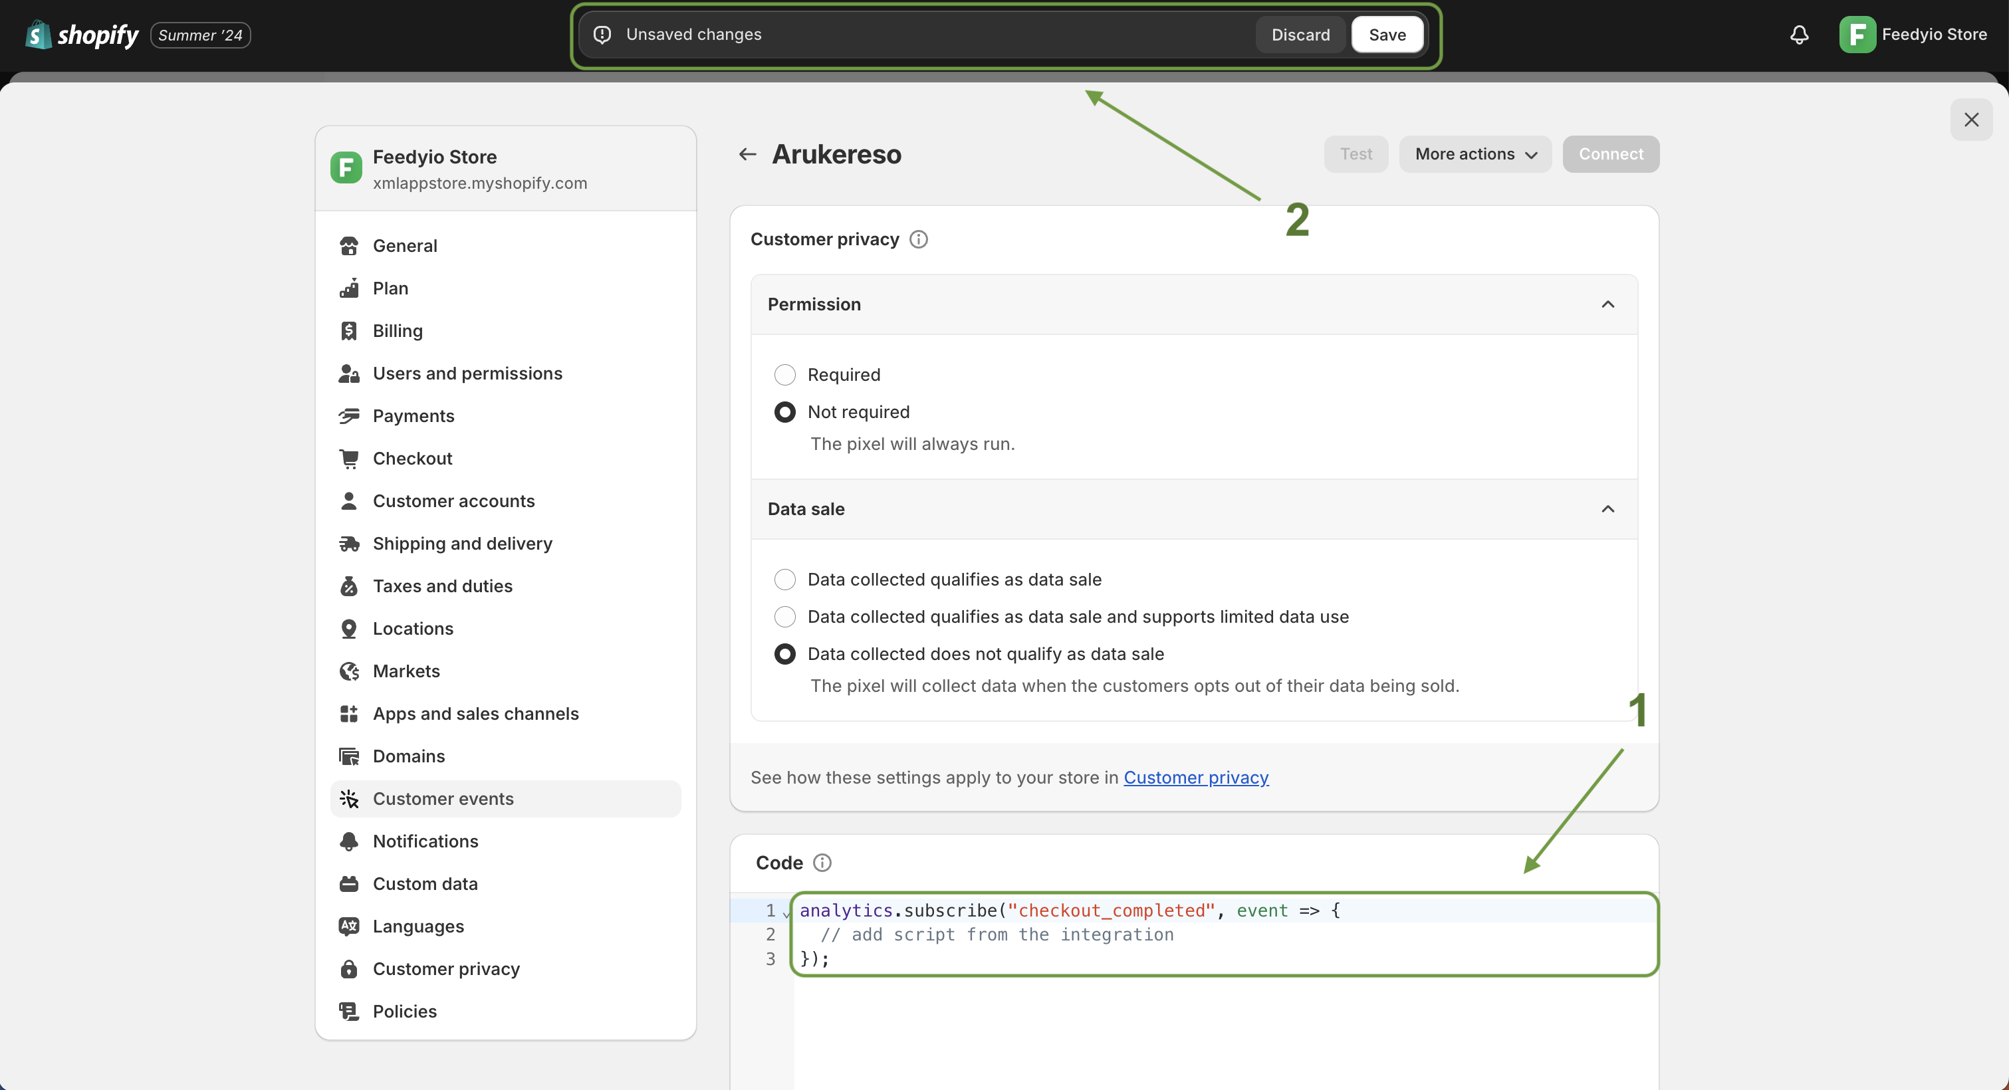Click the Users and permissions icon
This screenshot has height=1090, width=2009.
(x=348, y=374)
